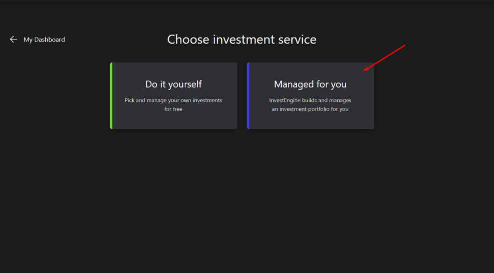Click "an investment portfolio for you" text line
This screenshot has height=273, width=494.
tap(310, 109)
